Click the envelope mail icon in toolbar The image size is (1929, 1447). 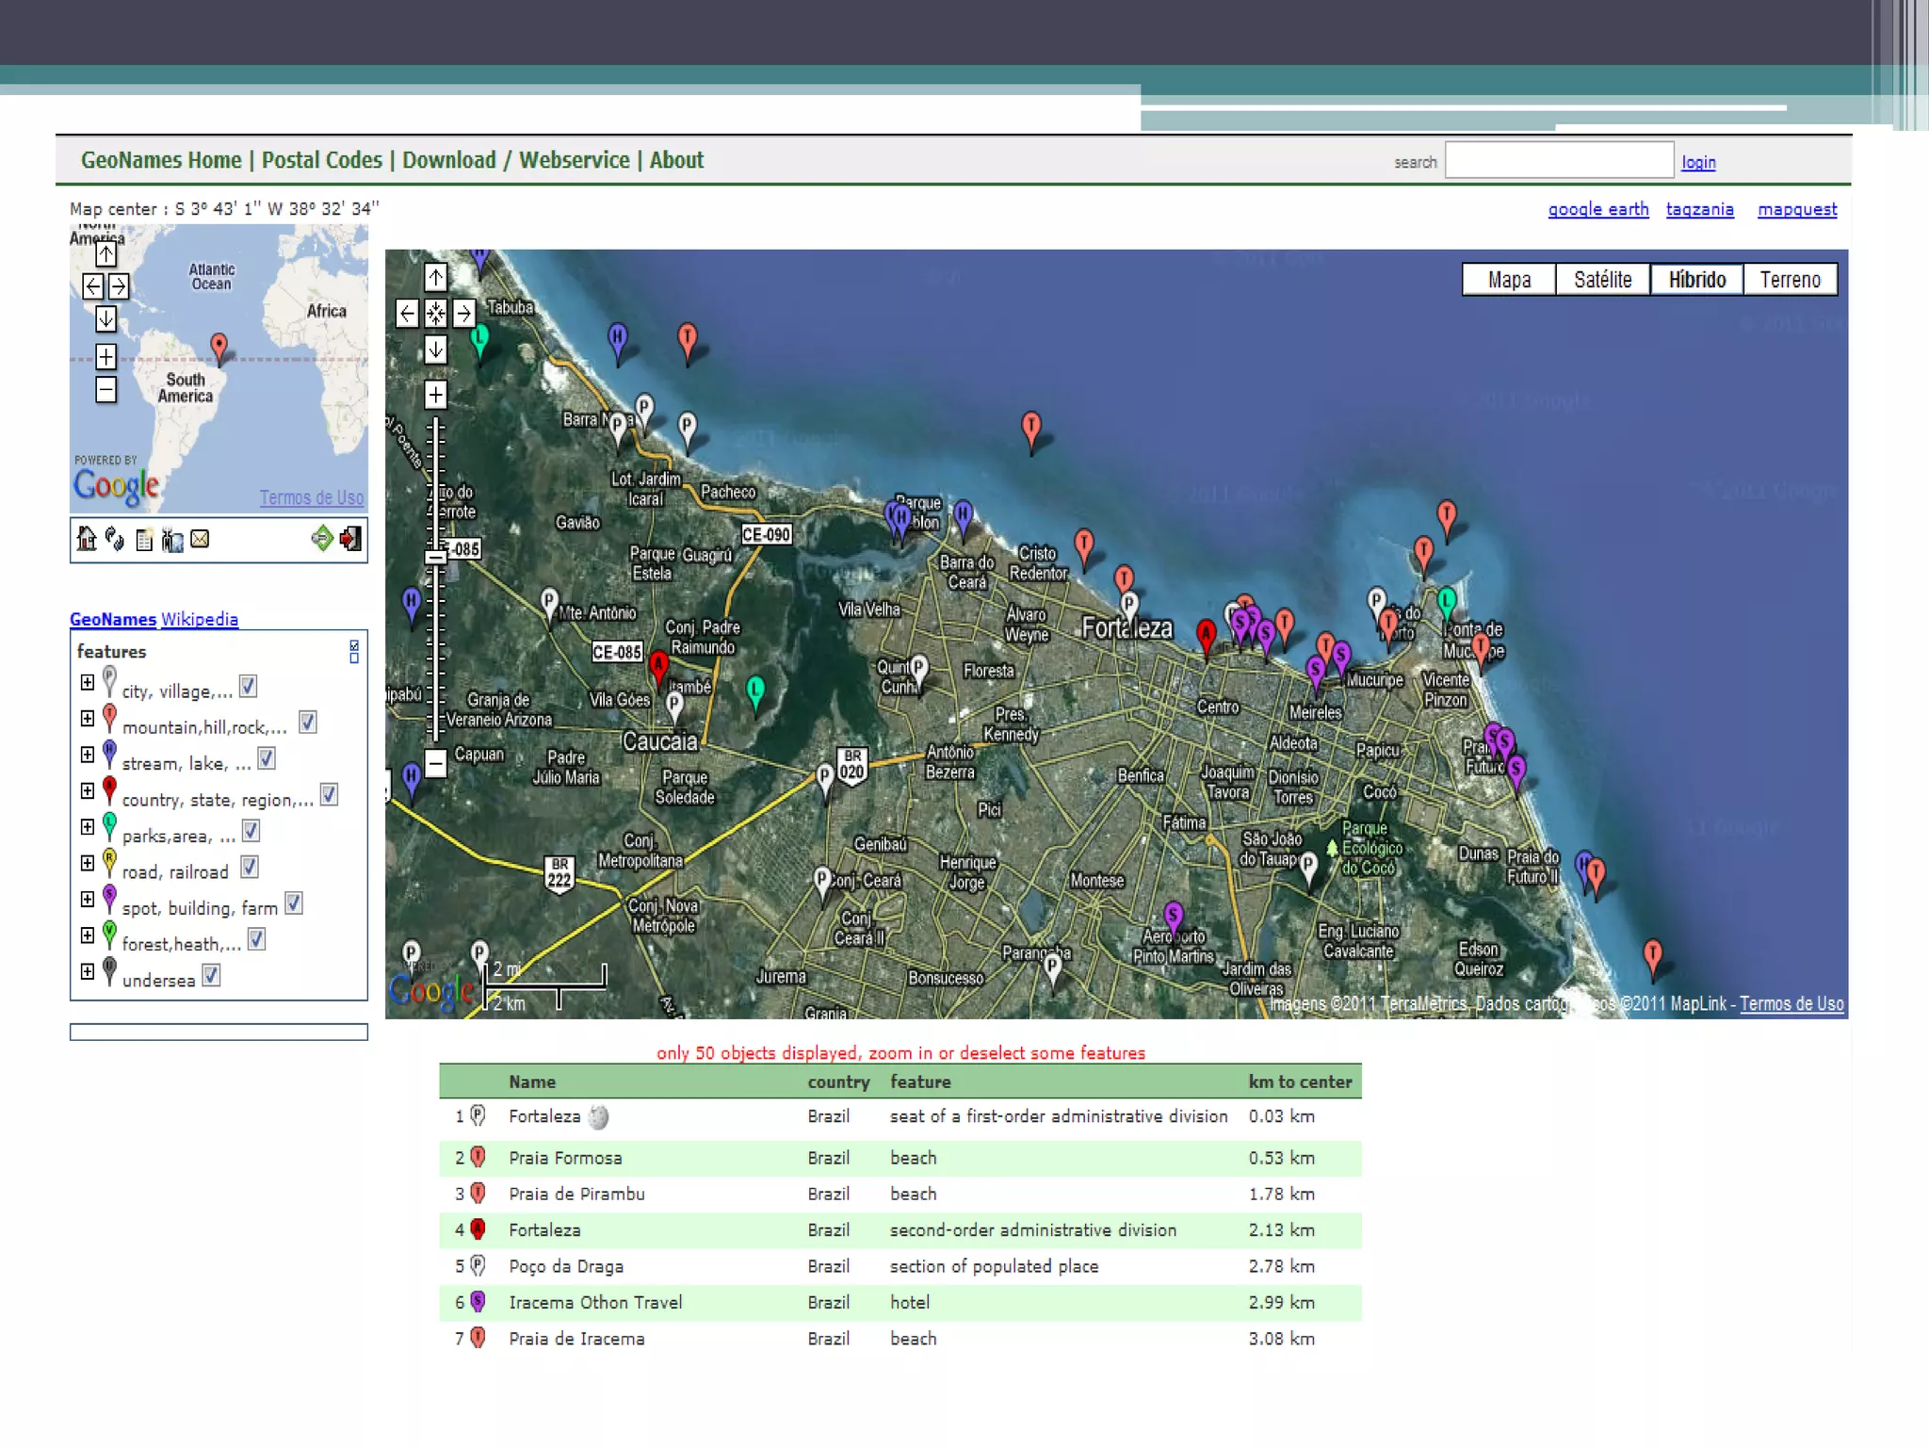click(x=200, y=539)
